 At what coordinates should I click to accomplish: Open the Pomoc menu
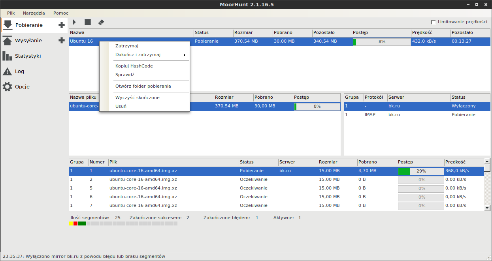(x=61, y=13)
